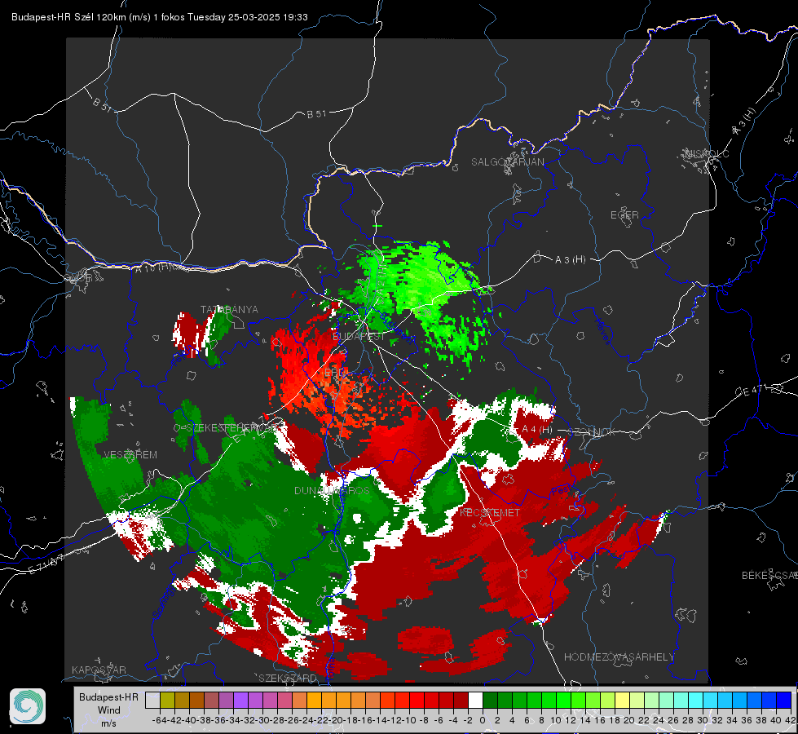Click the swirl logo icon beside the legend
798x734 pixels.
(28, 706)
